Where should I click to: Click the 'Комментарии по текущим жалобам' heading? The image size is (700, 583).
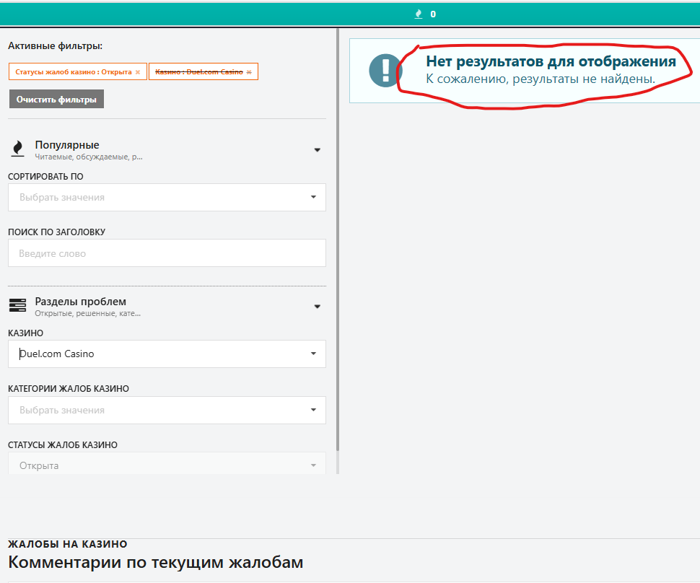155,562
